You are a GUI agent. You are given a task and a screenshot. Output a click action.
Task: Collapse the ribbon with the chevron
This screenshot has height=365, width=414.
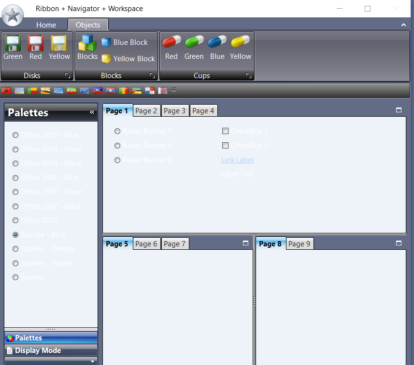[404, 24]
